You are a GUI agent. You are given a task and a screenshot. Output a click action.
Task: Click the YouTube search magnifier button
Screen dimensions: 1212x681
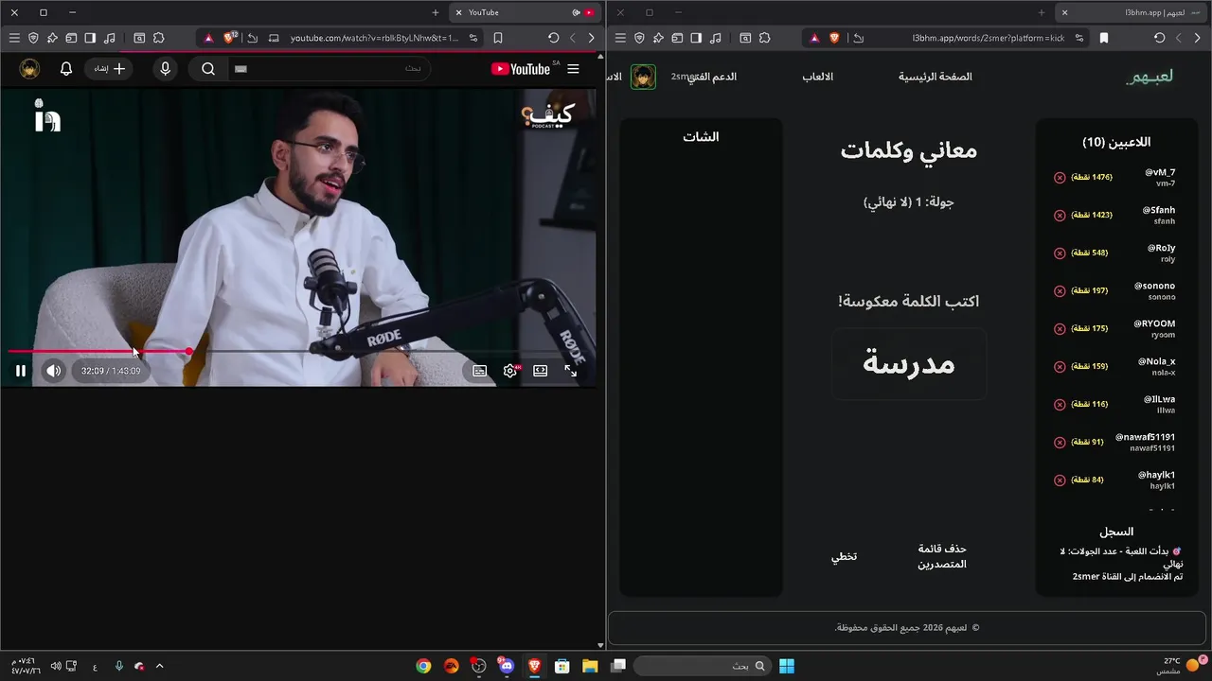pos(208,69)
